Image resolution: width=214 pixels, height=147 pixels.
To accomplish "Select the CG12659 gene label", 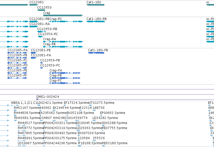I will click(x=44, y=7).
